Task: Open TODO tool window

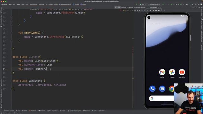Action: 24,111
